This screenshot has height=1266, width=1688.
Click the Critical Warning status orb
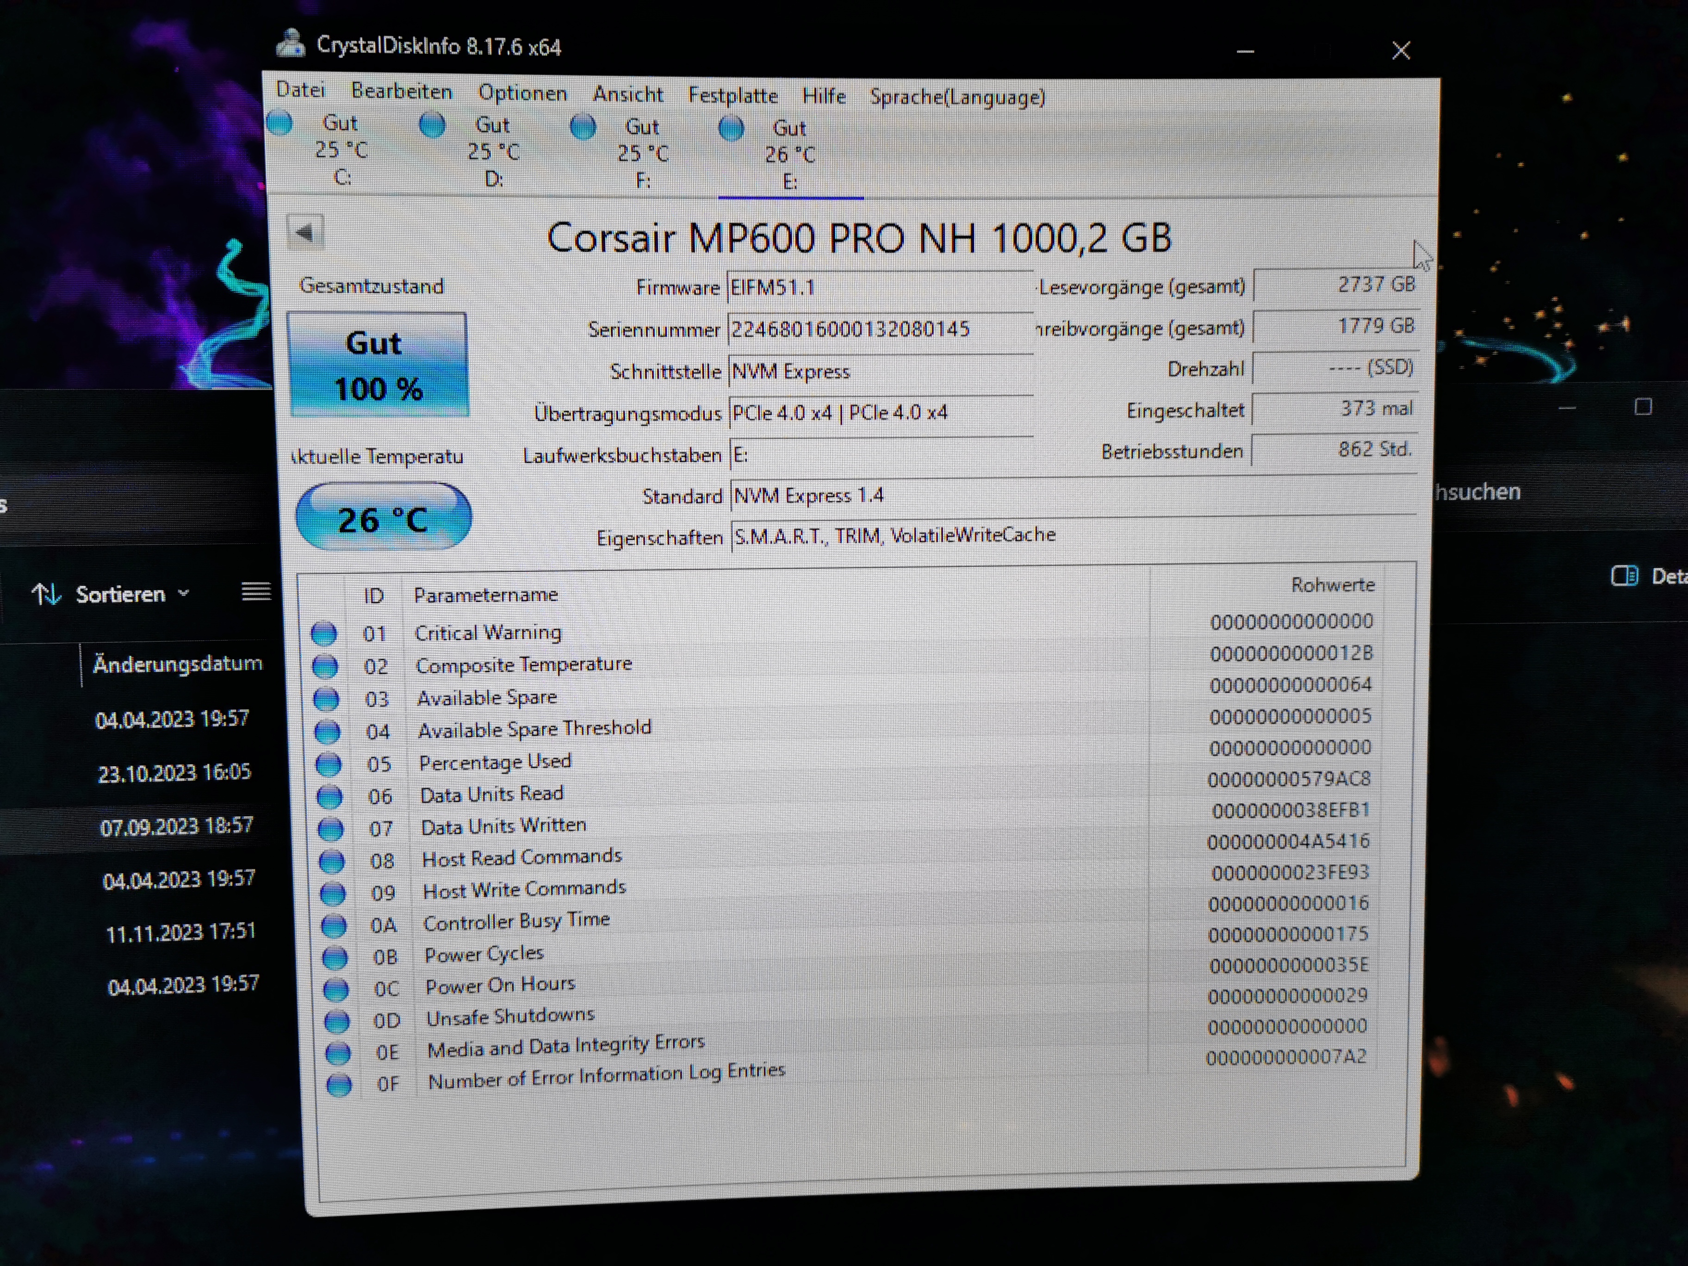click(x=323, y=633)
